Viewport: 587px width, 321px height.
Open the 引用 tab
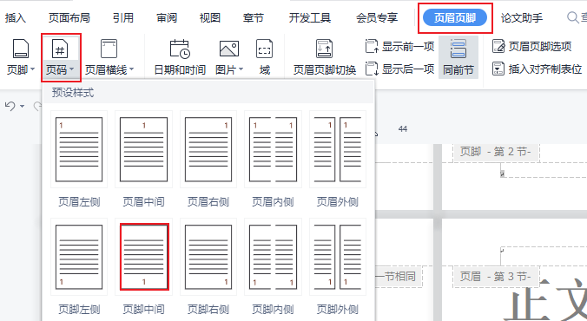123,17
